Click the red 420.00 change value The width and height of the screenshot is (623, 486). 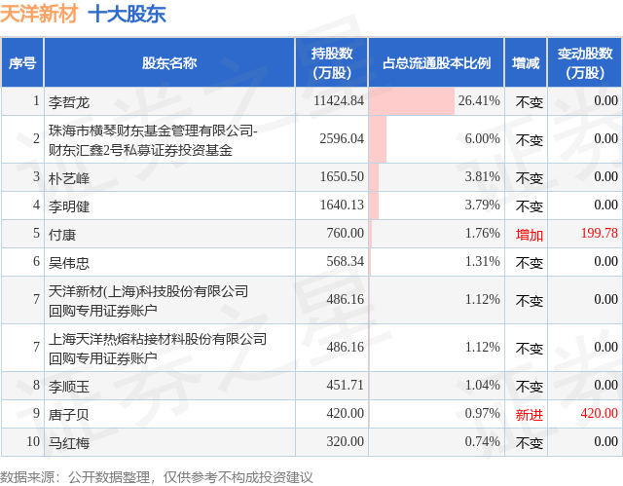[x=600, y=413]
